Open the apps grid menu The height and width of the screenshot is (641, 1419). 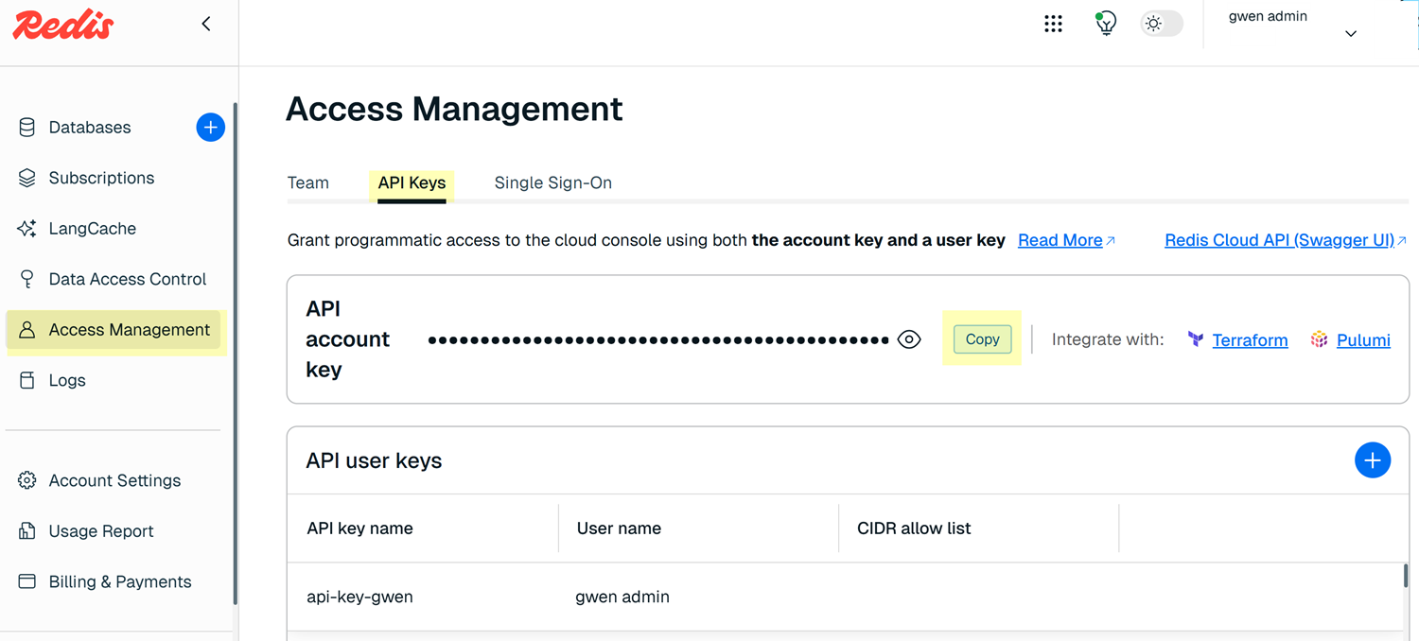pos(1053,24)
